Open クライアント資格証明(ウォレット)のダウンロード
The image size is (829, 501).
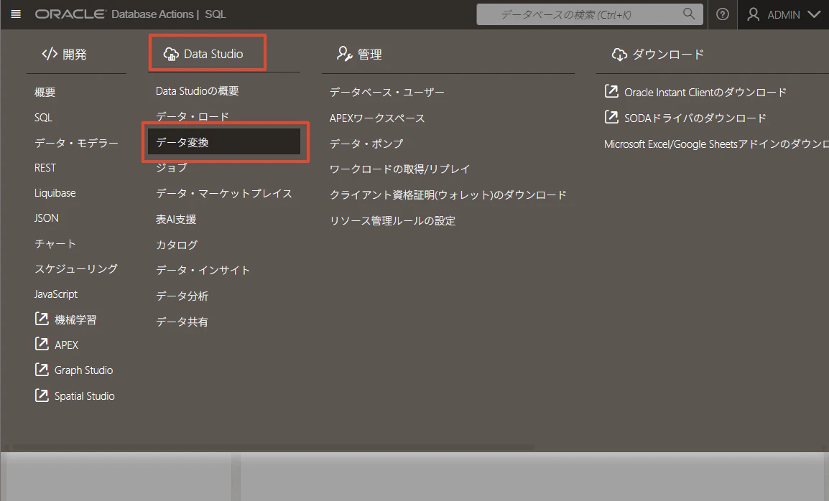pyautogui.click(x=448, y=195)
